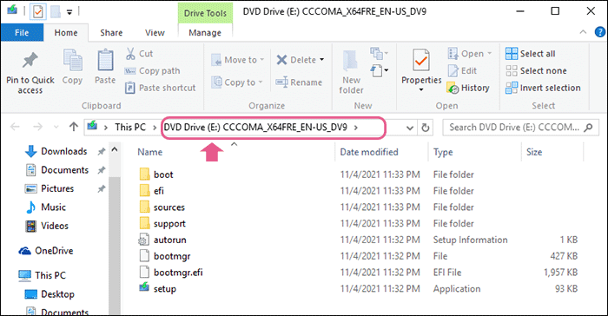Screen dimensions: 608x316
Task: Go up one level with the up arrow
Action: (73, 127)
